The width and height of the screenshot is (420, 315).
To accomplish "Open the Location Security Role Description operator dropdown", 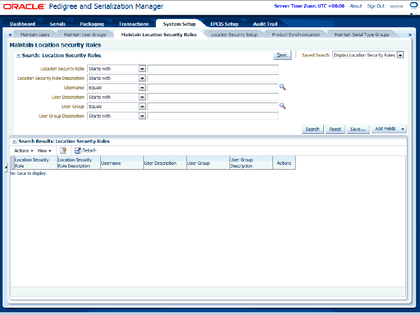I will tap(142, 78).
